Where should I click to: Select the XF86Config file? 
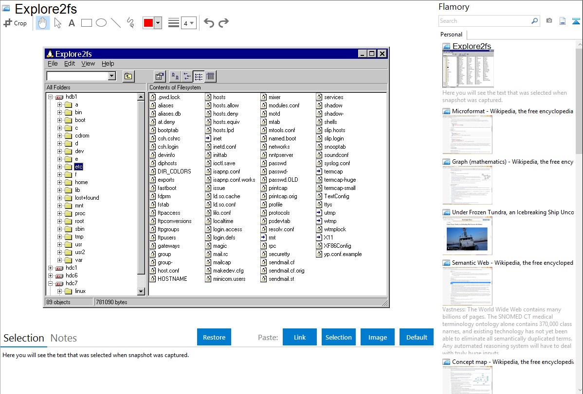tap(337, 246)
